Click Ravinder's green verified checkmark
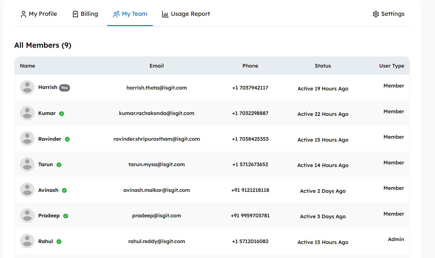This screenshot has width=435, height=258. tap(67, 139)
